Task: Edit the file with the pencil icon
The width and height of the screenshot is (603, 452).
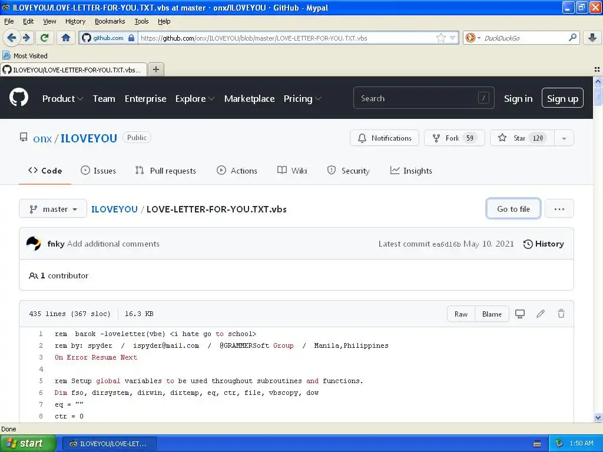Action: (x=541, y=314)
